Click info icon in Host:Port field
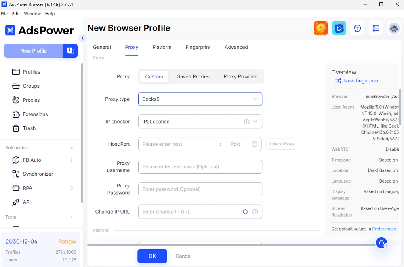404x267 pixels. pyautogui.click(x=254, y=144)
